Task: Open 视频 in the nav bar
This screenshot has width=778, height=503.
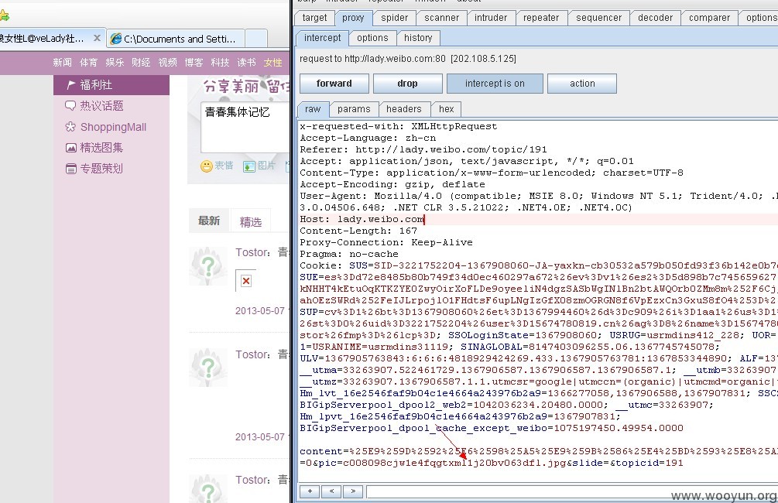Action: [168, 63]
